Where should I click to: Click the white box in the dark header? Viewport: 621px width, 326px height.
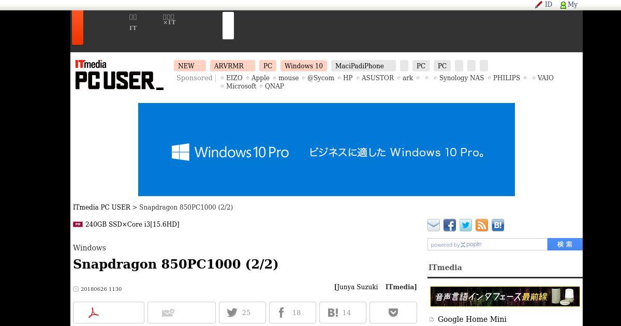click(228, 25)
